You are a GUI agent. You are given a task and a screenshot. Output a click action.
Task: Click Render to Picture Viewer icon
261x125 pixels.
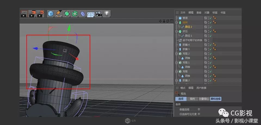coord(32,14)
